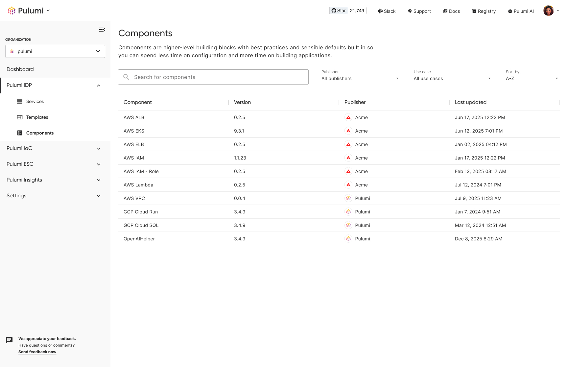
Task: Click the Templates icon in sidebar
Action: coord(20,117)
